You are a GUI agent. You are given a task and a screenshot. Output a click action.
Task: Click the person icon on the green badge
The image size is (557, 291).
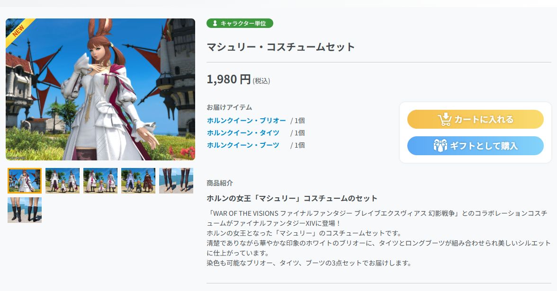(214, 23)
